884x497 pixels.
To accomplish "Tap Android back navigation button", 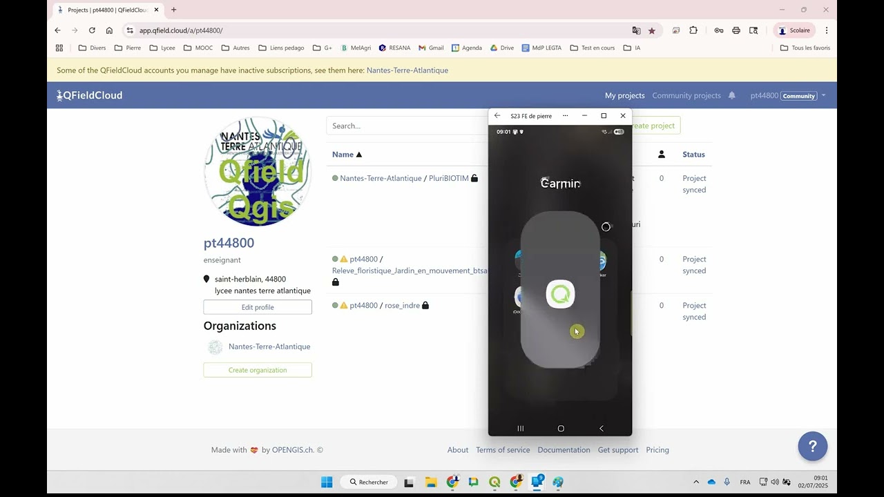I will [x=601, y=429].
